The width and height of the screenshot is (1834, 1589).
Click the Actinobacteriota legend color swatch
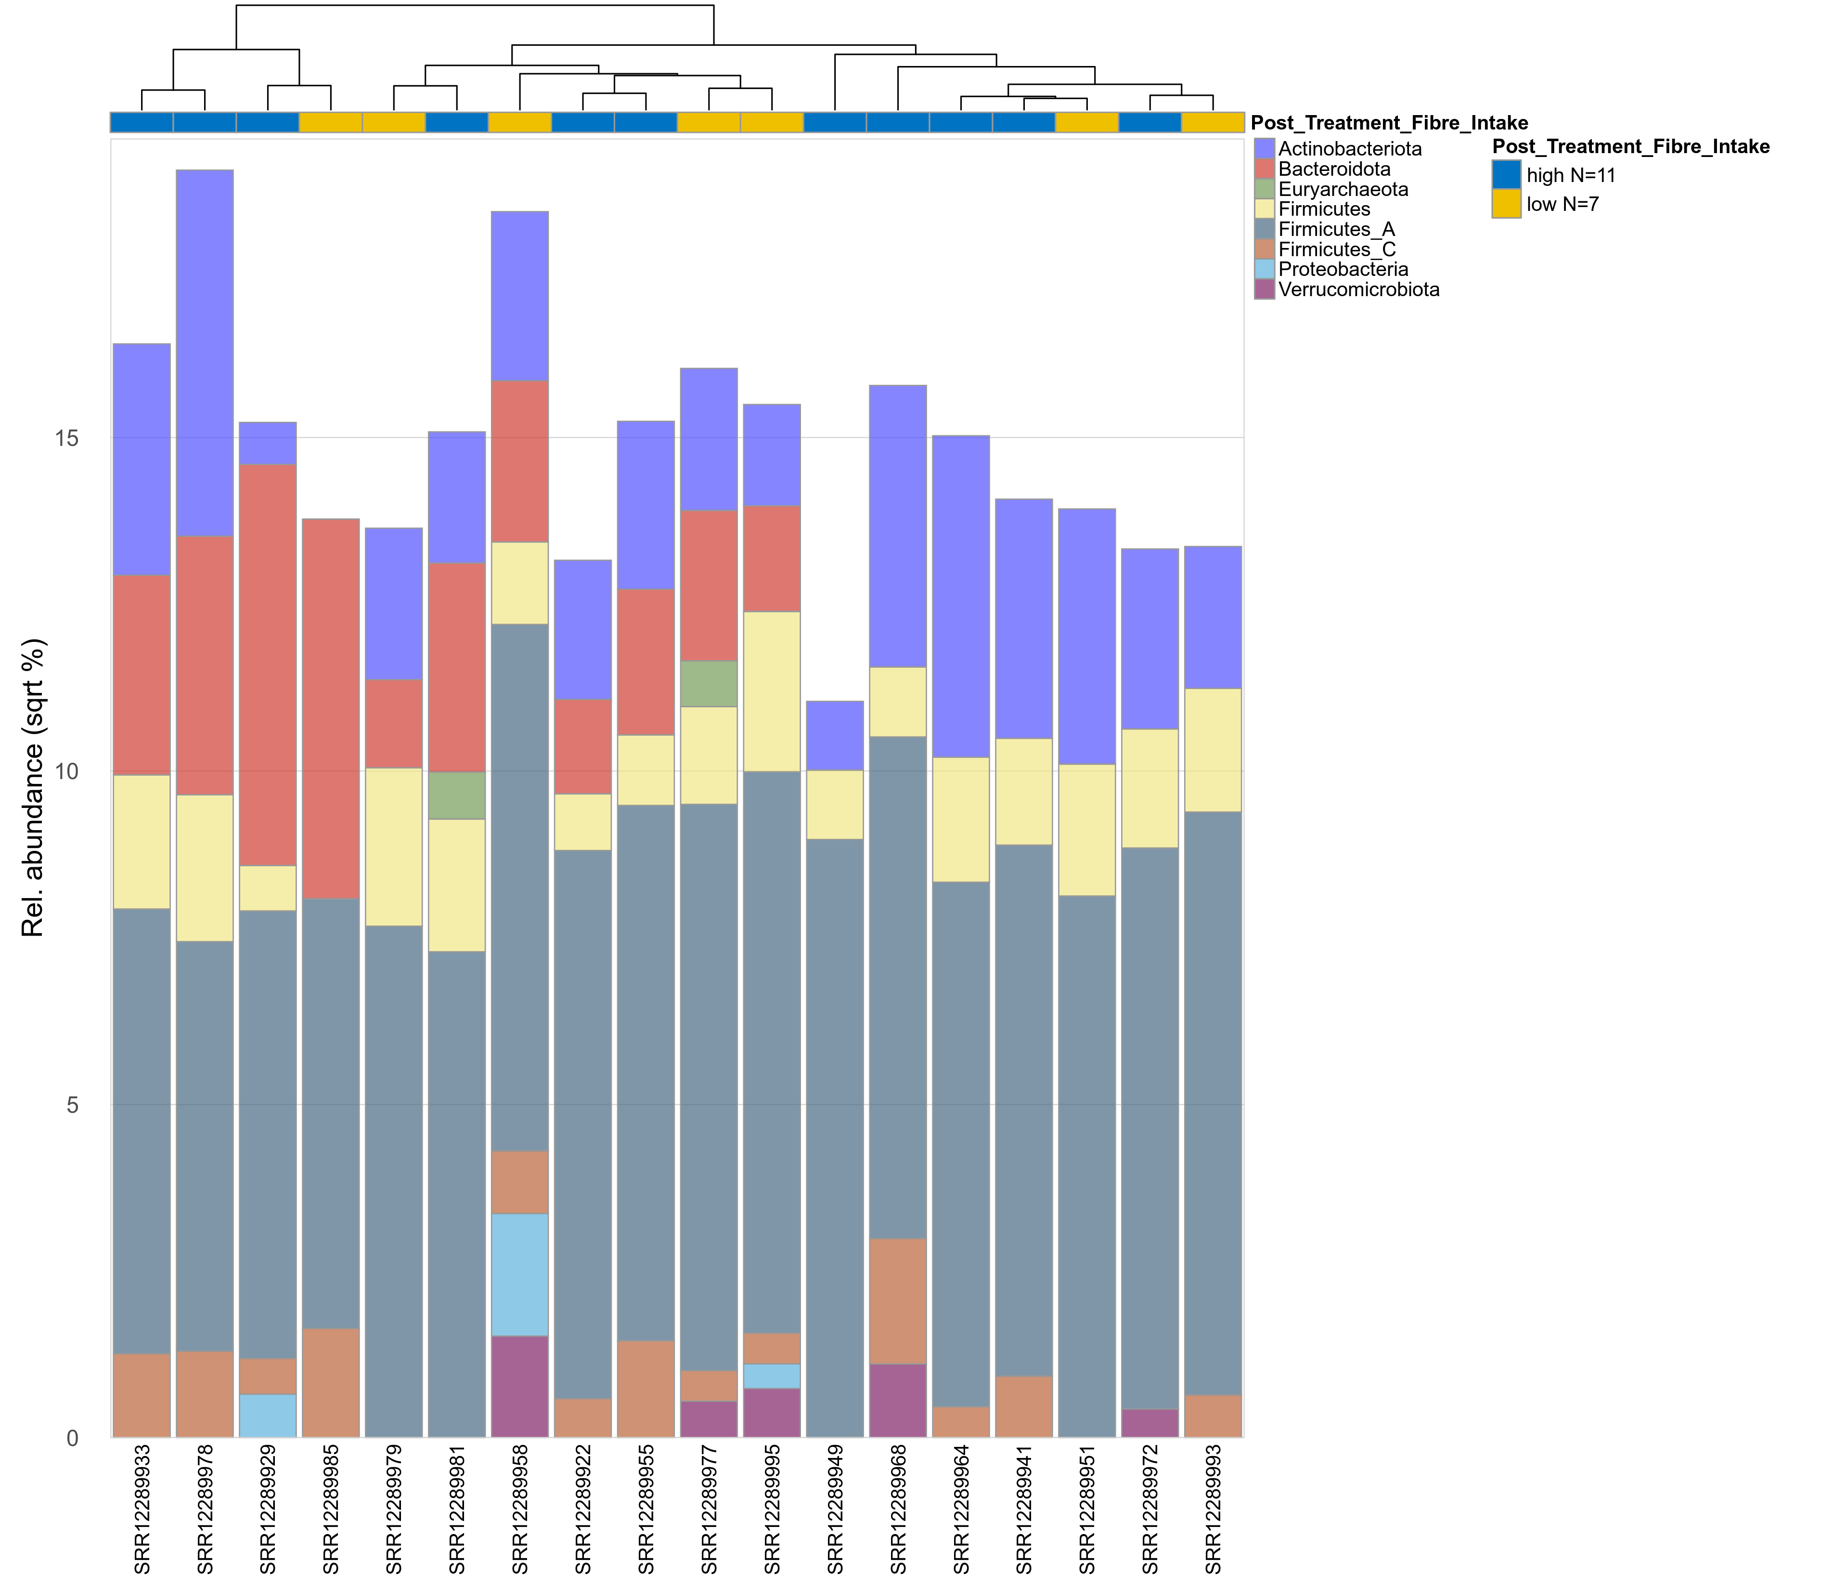coord(1264,149)
